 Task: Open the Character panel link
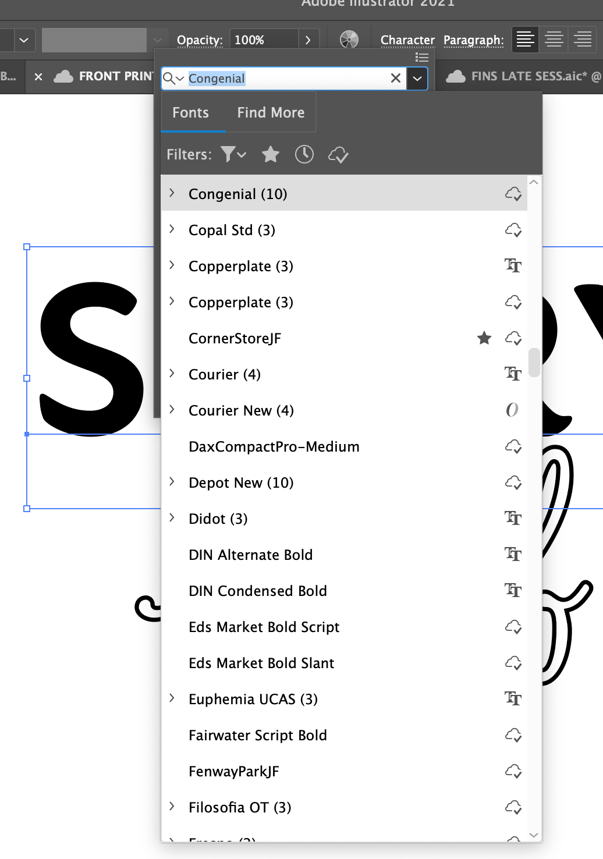point(407,40)
